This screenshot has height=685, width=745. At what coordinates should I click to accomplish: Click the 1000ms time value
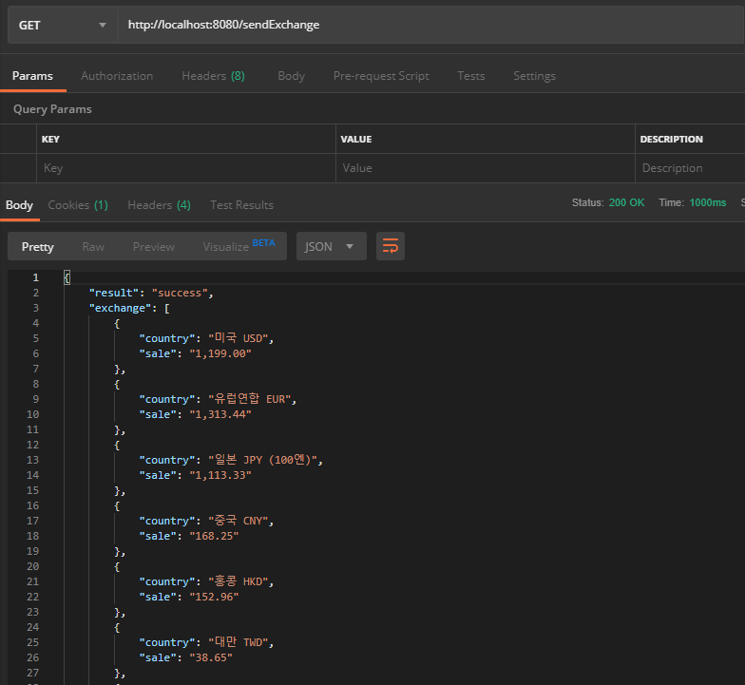point(708,202)
